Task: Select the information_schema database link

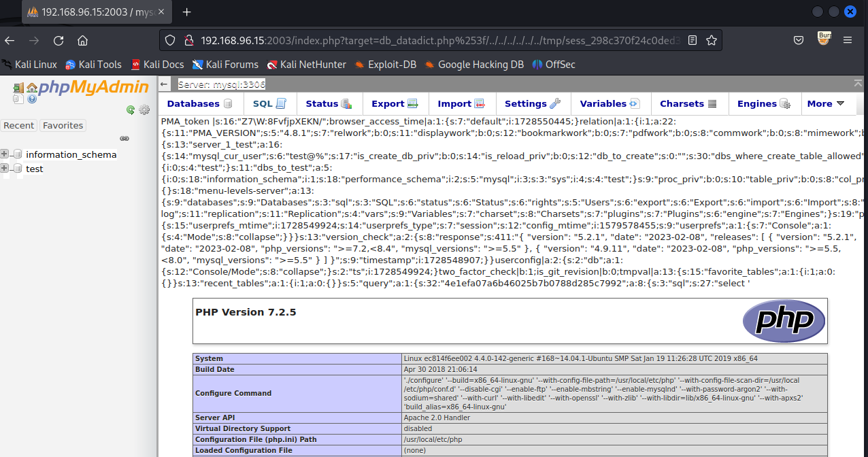Action: (x=71, y=154)
